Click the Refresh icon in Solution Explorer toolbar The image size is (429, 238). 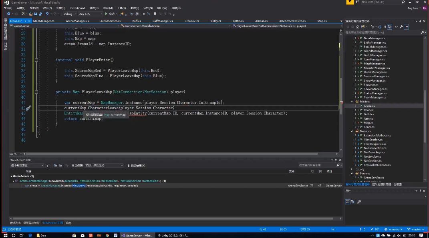pyautogui.click(x=380, y=27)
